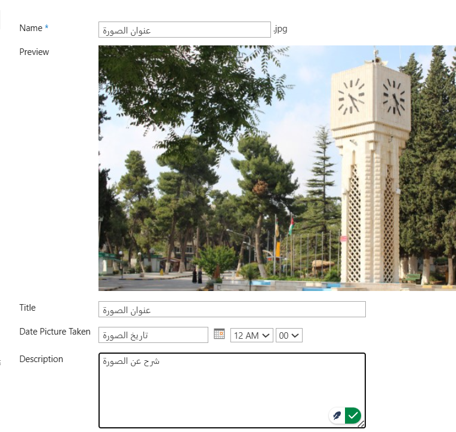Click the feather quill icon in Description
Screen dimensions: 456x432
pyautogui.click(x=337, y=415)
